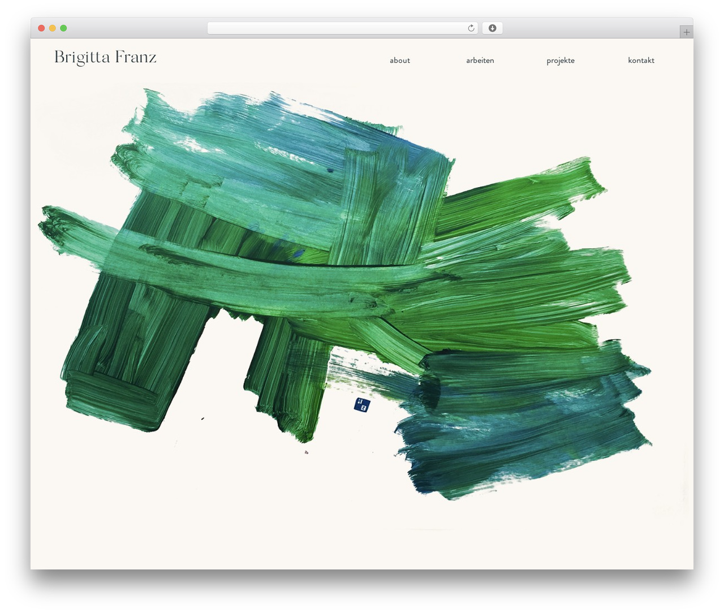
Task: Reload the page with refresh icon
Action: click(471, 28)
